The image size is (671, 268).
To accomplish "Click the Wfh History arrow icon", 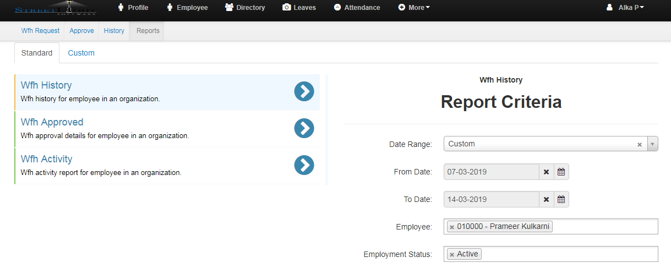I will [x=304, y=92].
